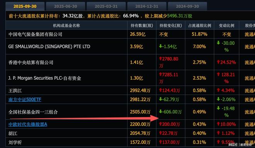The image size is (255, 148).
Task: View the 2024-12-31 holdings tab
Action: pyautogui.click(x=147, y=6)
